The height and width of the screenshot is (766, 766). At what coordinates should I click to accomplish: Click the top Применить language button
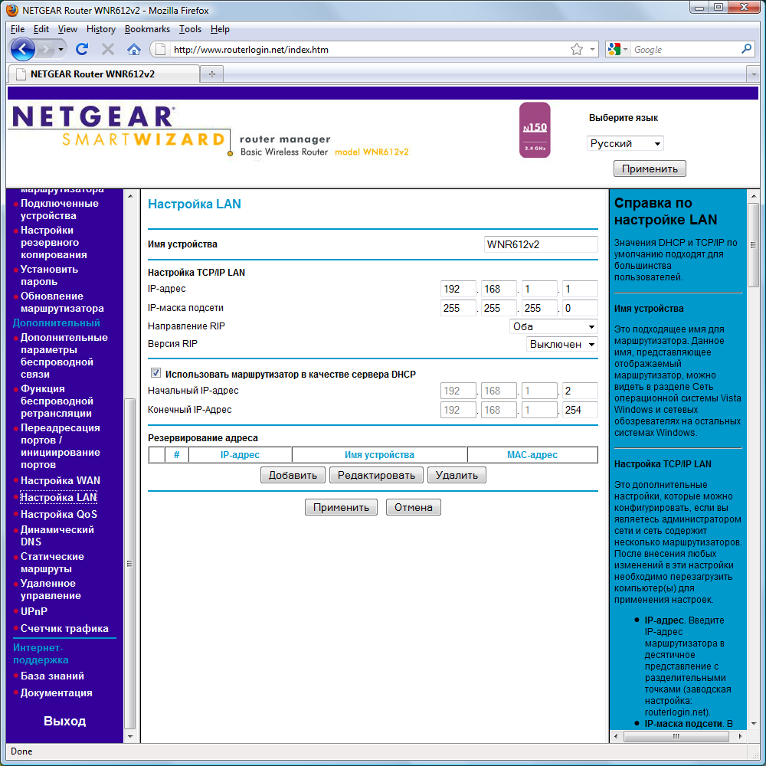pos(650,169)
